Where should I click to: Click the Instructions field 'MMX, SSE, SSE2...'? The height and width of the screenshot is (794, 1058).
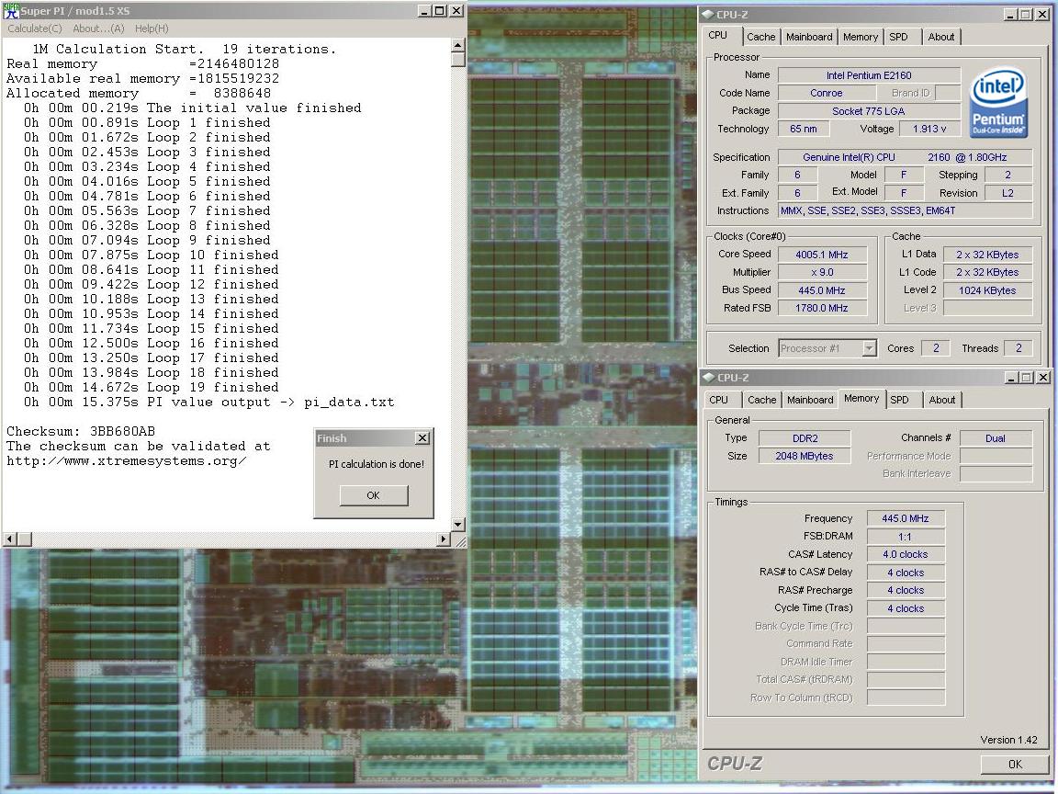click(905, 210)
